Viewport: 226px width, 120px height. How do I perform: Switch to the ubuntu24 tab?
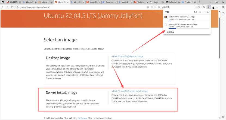[x=93, y=2]
